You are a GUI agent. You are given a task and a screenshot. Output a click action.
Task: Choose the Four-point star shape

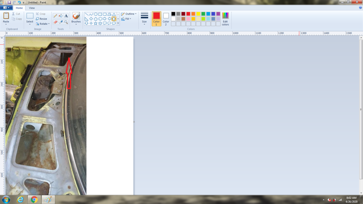(91, 23)
